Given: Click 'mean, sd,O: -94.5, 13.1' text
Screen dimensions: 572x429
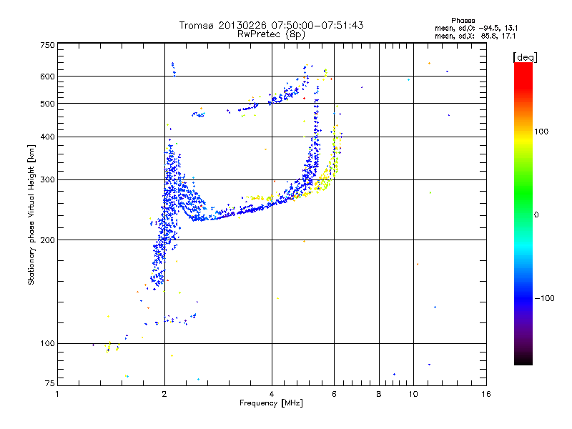Looking at the screenshot, I should tap(476, 28).
